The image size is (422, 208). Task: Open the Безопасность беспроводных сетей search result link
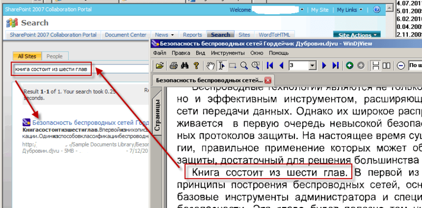[x=91, y=123]
